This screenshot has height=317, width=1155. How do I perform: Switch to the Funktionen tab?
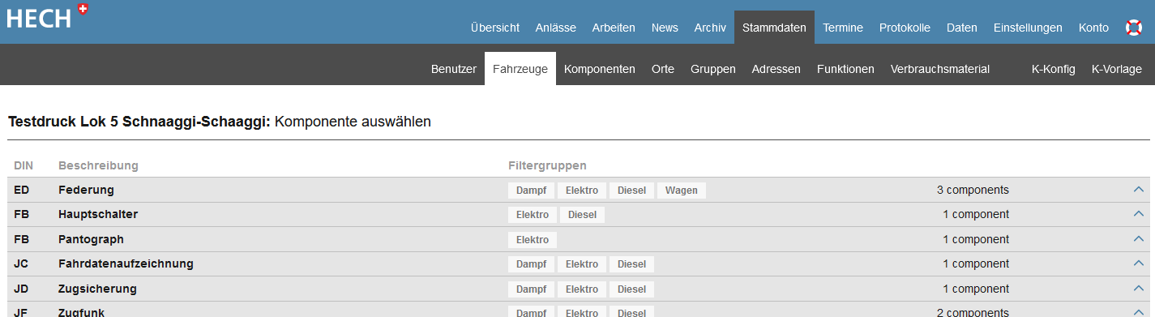pos(845,69)
